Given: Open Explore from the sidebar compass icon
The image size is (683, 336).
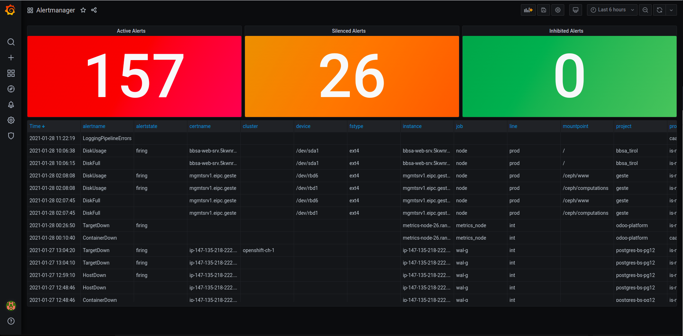Looking at the screenshot, I should (11, 89).
